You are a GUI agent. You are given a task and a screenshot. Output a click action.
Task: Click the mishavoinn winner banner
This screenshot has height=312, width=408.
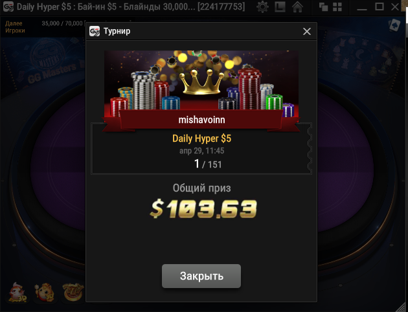pyautogui.click(x=201, y=120)
